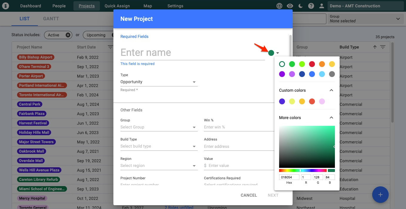Click the Enter win % field

coord(239,127)
